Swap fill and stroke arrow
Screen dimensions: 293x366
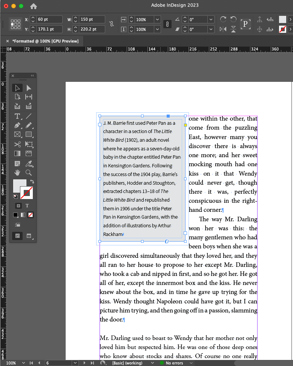pos(32,181)
